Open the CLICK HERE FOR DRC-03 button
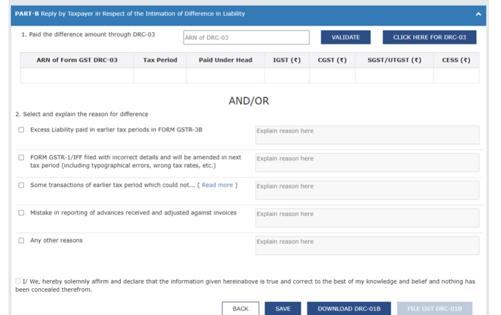 [429, 38]
